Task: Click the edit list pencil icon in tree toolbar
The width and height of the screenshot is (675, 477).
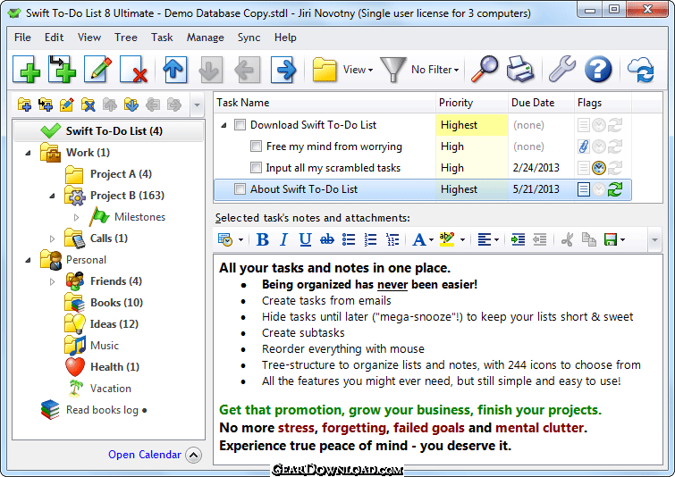Action: pyautogui.click(x=67, y=105)
